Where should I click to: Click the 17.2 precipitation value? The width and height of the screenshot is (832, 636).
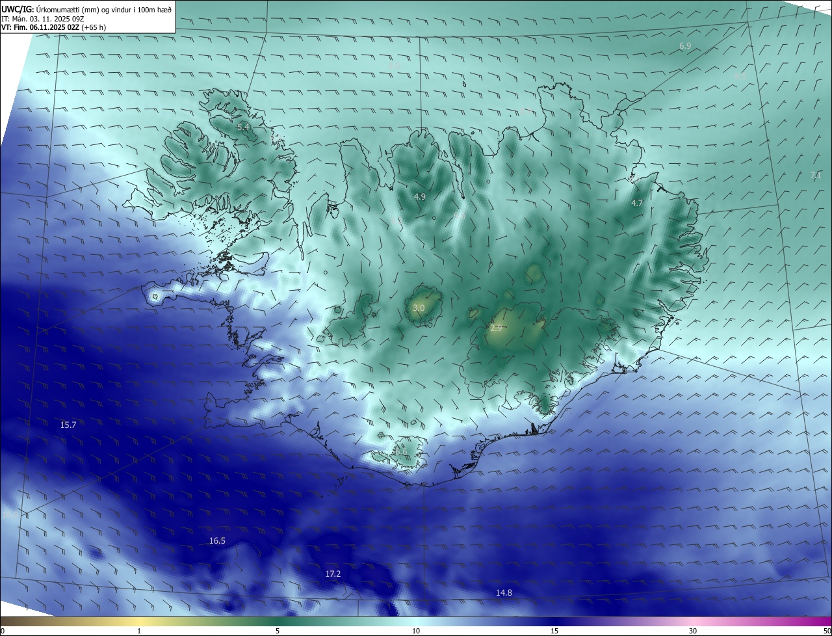[x=333, y=574]
